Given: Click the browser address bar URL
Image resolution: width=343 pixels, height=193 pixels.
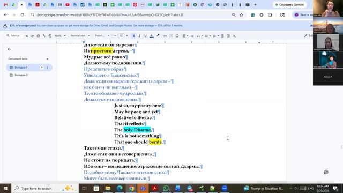Looking at the screenshot, I should pos(110,15).
